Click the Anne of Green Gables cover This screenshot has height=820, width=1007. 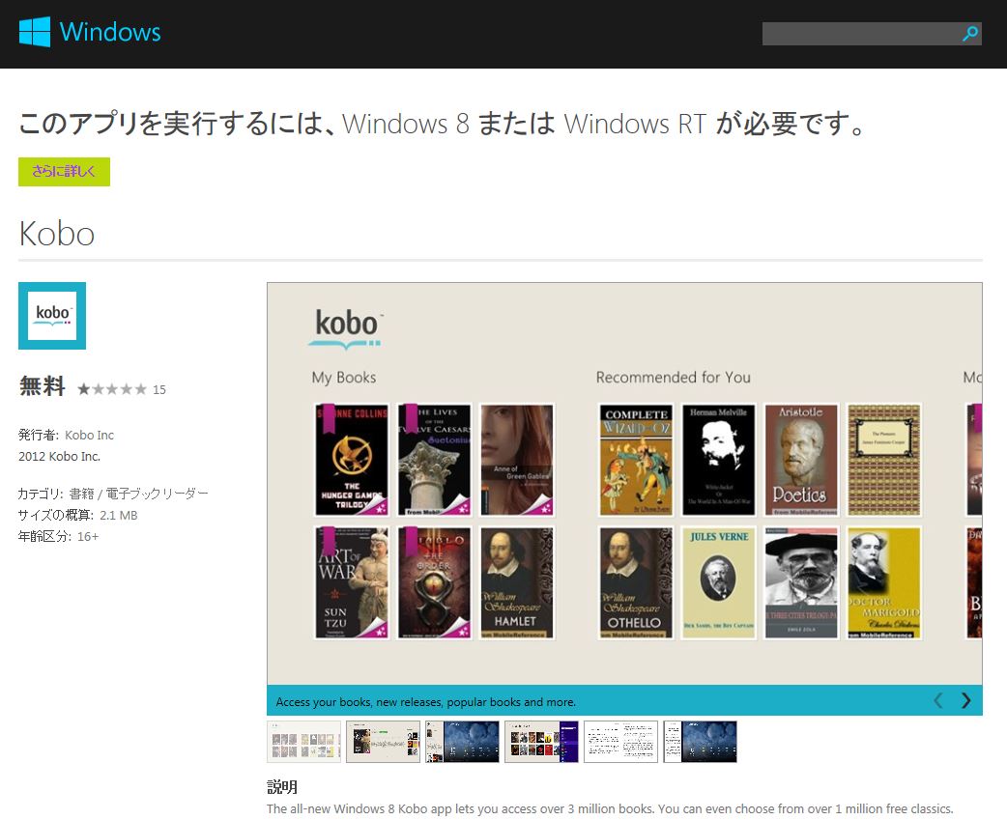[517, 460]
